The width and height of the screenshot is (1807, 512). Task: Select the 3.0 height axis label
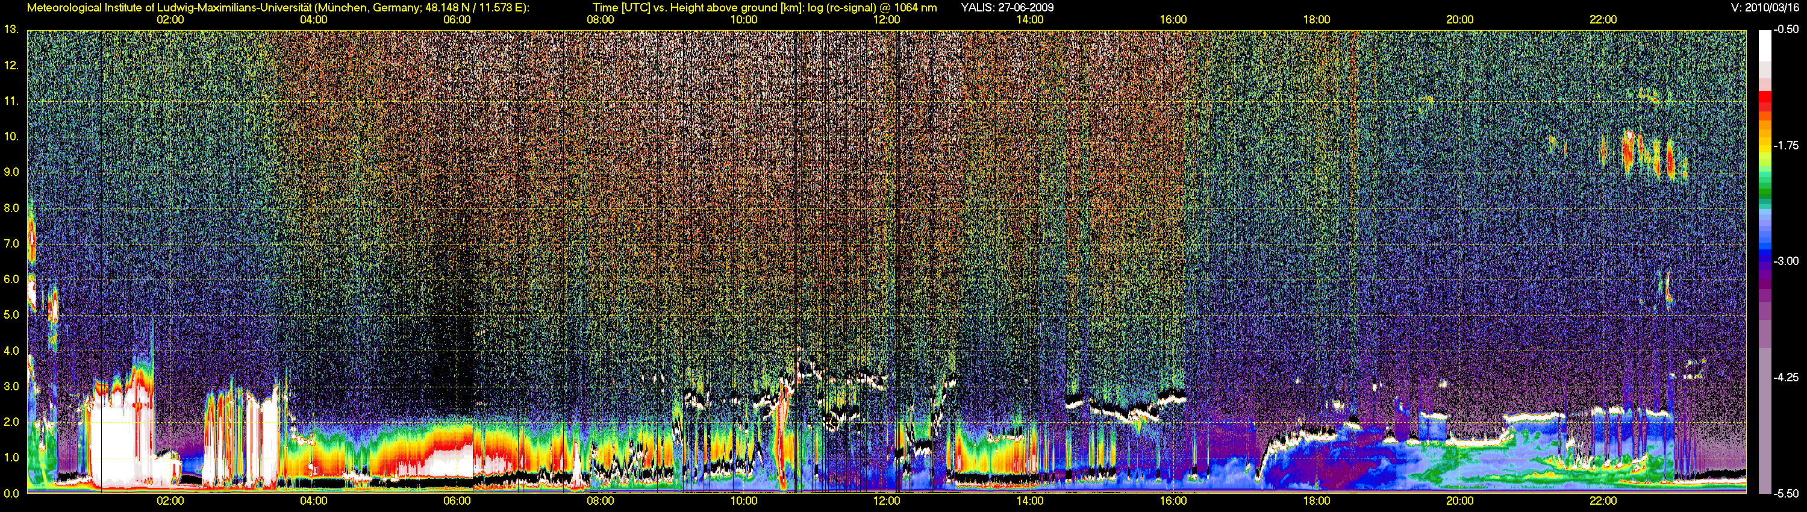[10, 387]
